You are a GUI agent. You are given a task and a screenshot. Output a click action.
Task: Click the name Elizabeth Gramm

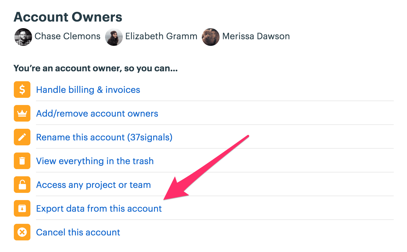(161, 36)
